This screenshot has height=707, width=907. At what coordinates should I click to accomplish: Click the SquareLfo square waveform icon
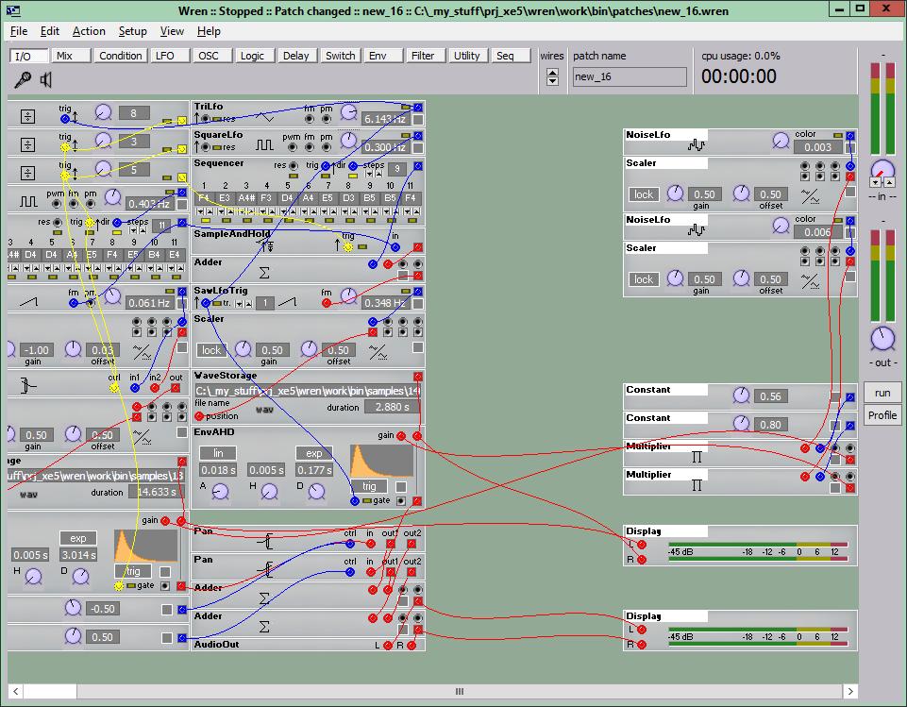[264, 144]
